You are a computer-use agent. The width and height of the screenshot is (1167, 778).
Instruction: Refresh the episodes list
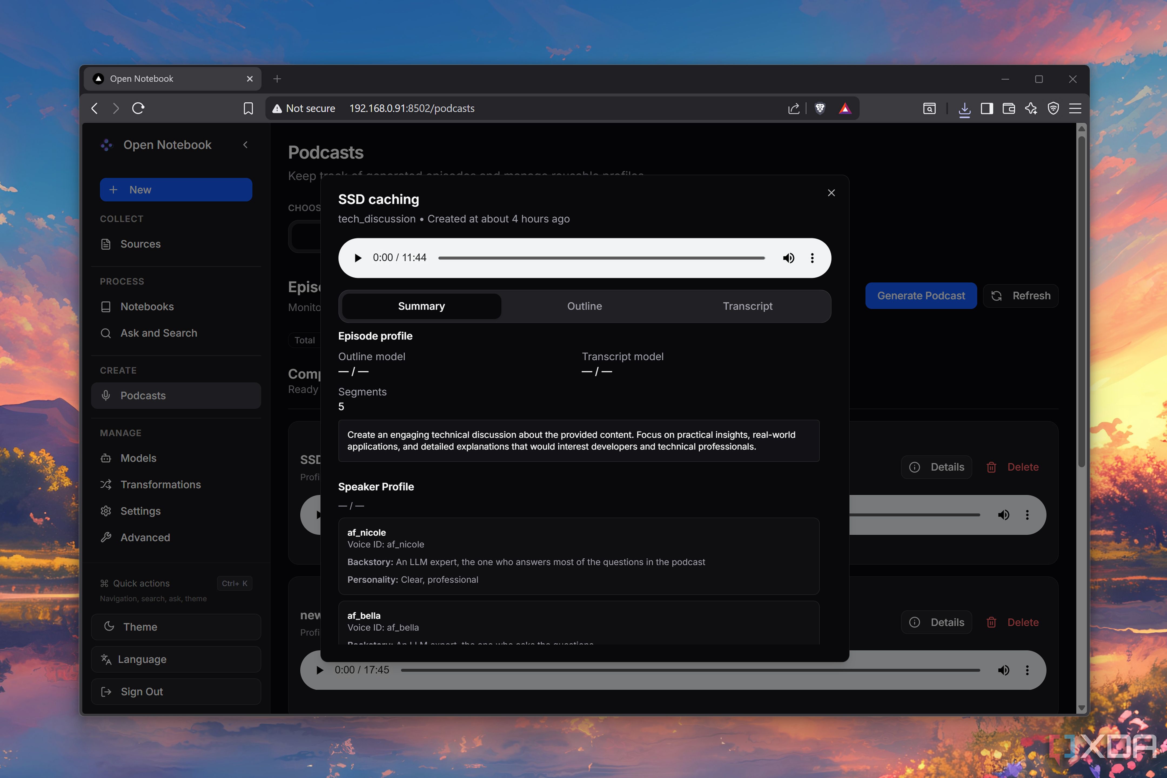tap(1021, 296)
